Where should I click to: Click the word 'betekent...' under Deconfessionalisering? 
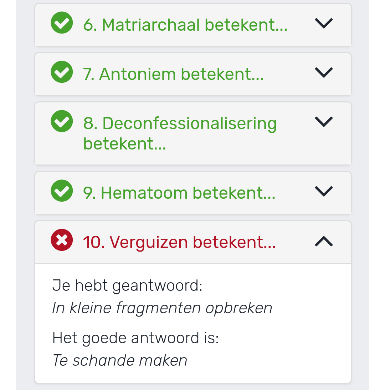(124, 144)
